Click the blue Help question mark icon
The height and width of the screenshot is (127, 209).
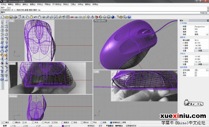click(129, 17)
